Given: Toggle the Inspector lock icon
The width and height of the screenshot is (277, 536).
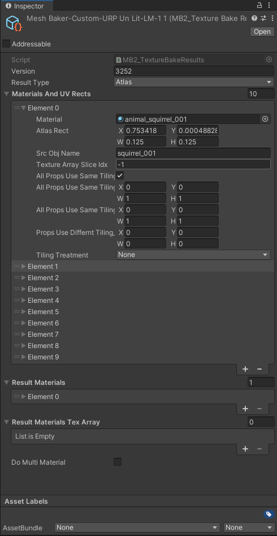Looking at the screenshot, I should click(259, 6).
